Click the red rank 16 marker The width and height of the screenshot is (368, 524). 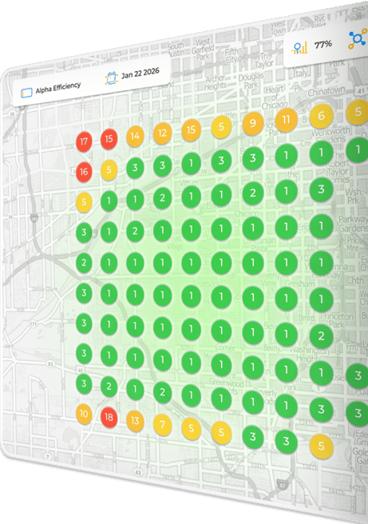click(84, 172)
